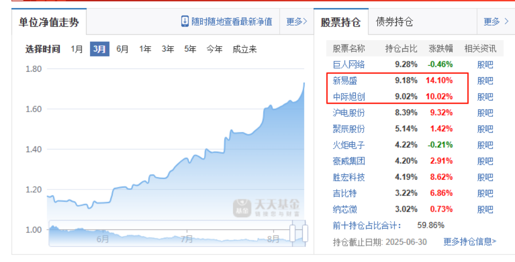Open 股吧 for 吉比特
This screenshot has width=515, height=262.
[485, 194]
